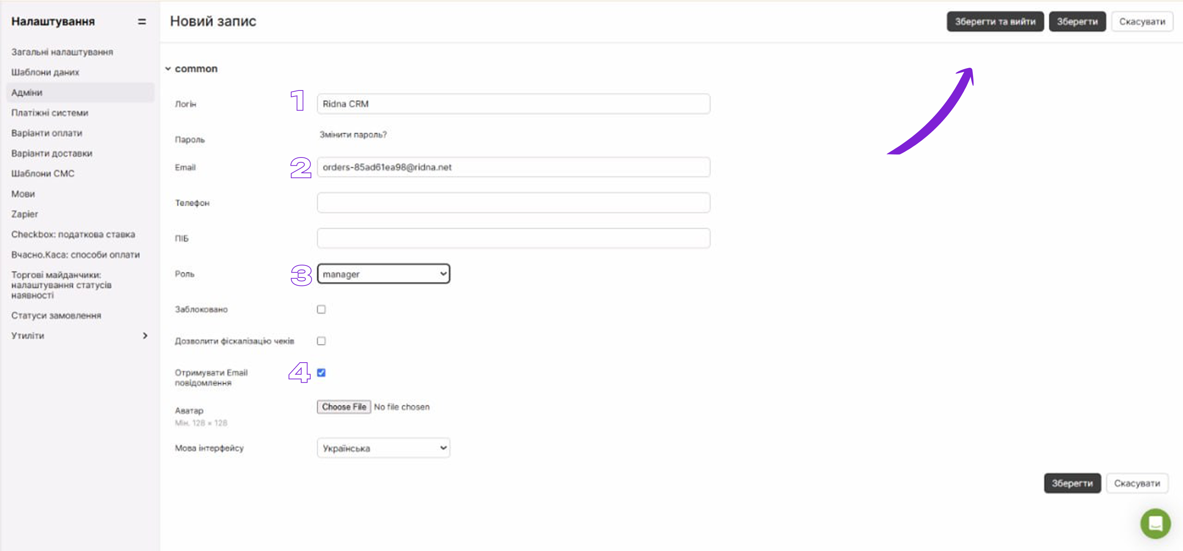Toggle the Заблоковано checkbox
1183x551 pixels.
point(321,309)
